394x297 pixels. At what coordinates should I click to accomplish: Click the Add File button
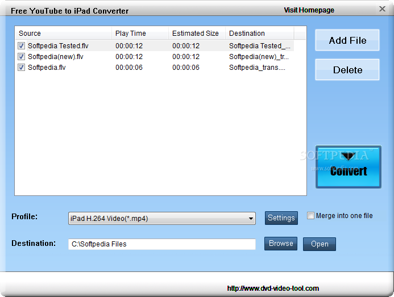pyautogui.click(x=347, y=40)
